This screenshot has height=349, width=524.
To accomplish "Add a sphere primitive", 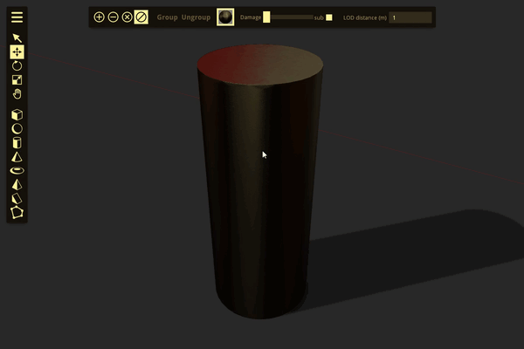I will [x=17, y=129].
